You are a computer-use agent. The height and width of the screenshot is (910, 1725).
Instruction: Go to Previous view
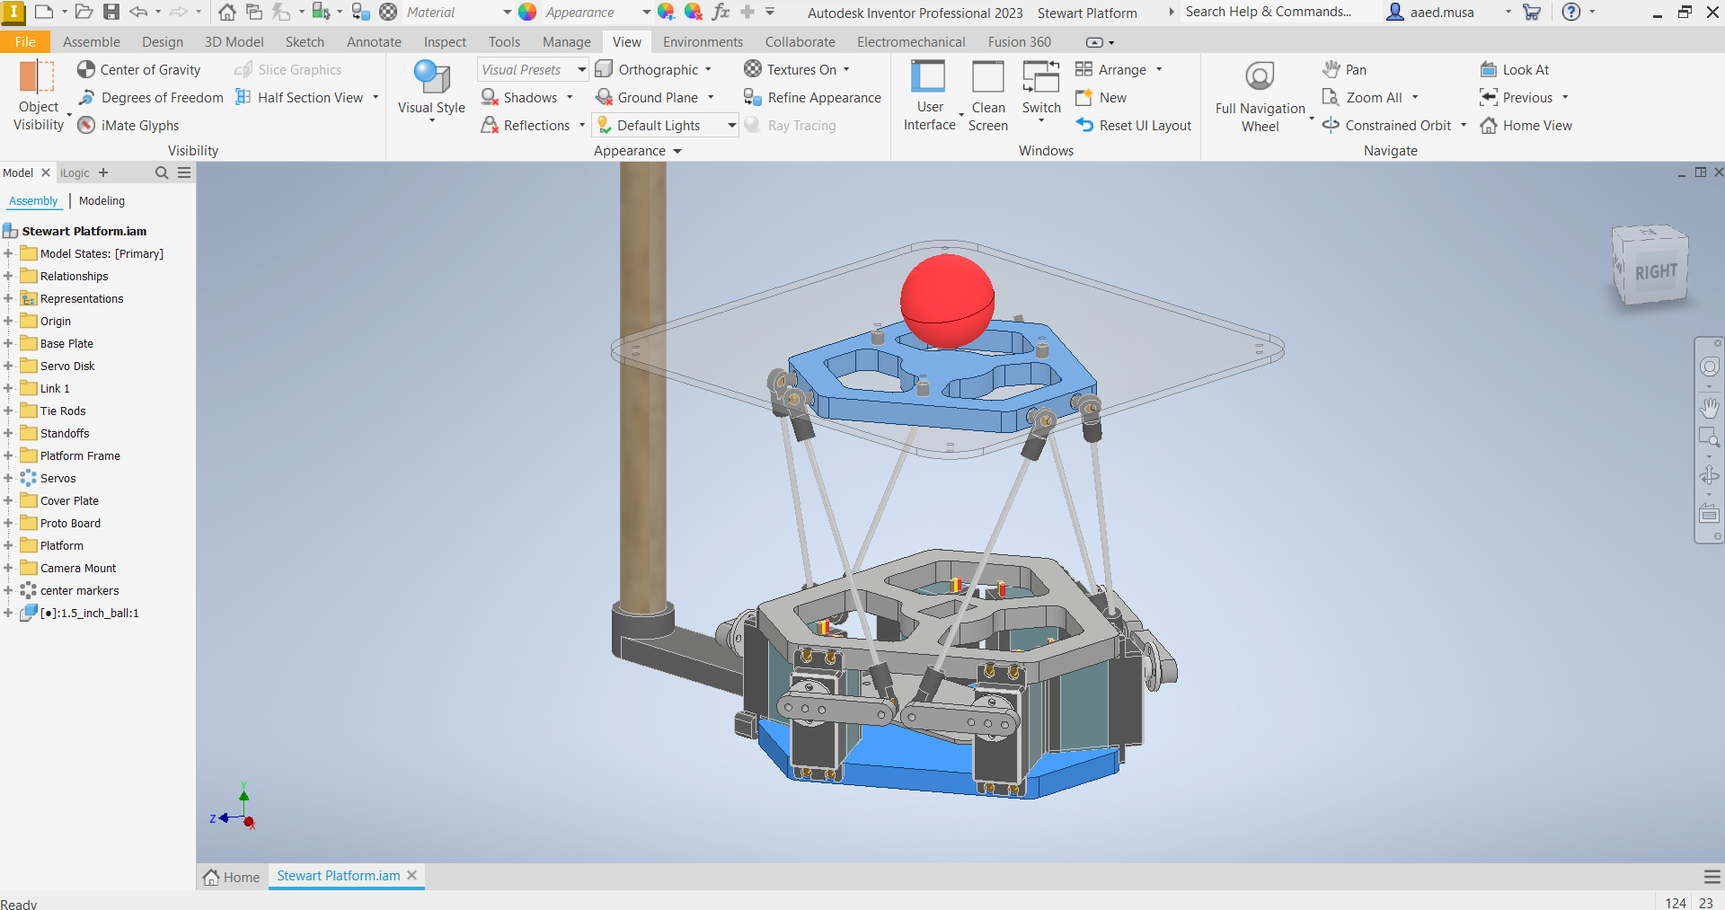(1516, 98)
